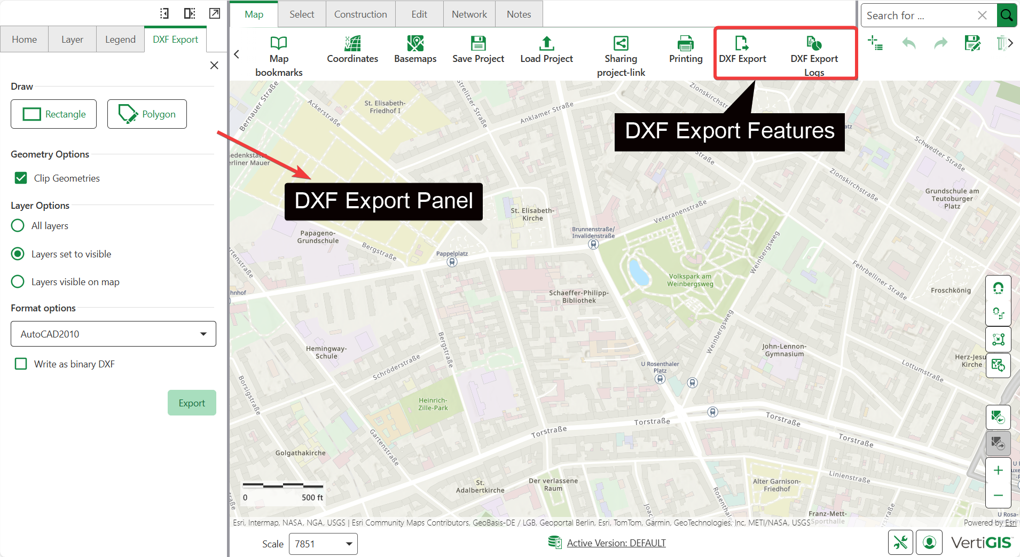Screen dimensions: 1020x557
Task: Open the Coordinates tool
Action: 352,50
